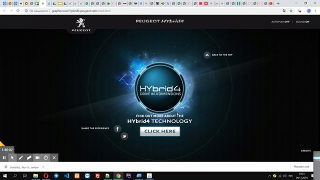The width and height of the screenshot is (320, 180).
Task: Open the Windows Start menu
Action: tap(4, 175)
